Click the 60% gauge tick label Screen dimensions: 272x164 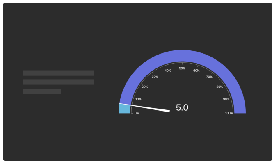click(x=197, y=71)
